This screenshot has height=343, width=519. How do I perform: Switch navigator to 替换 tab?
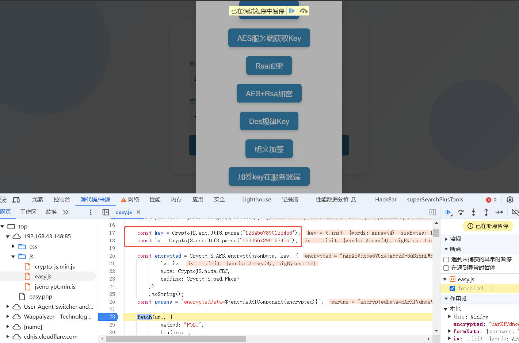click(51, 212)
